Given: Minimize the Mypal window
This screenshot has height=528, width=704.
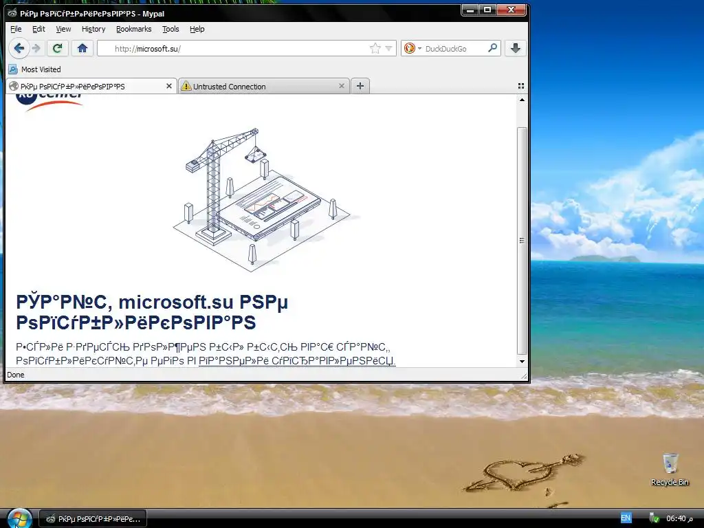Looking at the screenshot, I should (470, 10).
